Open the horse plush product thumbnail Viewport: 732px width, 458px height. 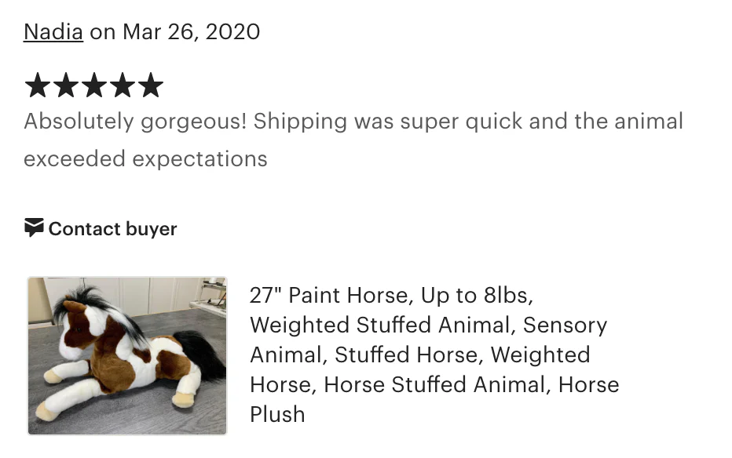[126, 354]
